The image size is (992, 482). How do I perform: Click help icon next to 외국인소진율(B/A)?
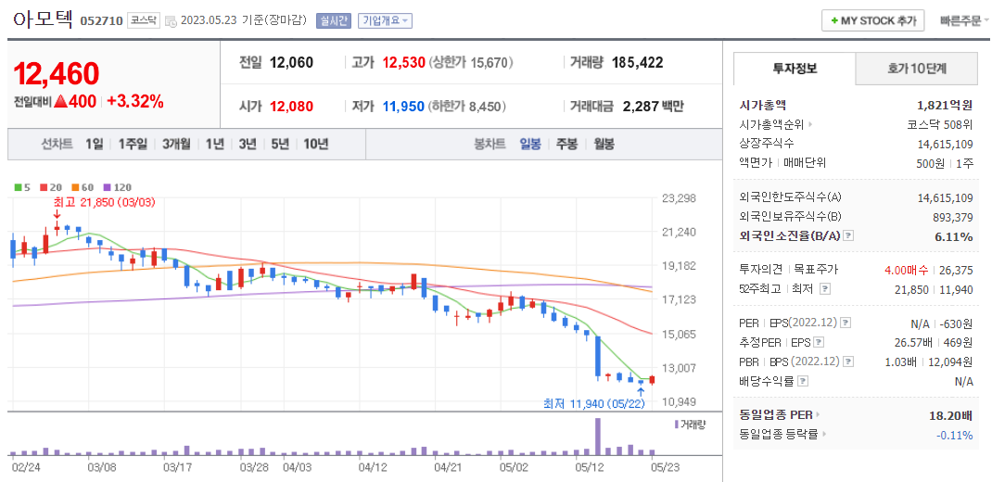[849, 236]
